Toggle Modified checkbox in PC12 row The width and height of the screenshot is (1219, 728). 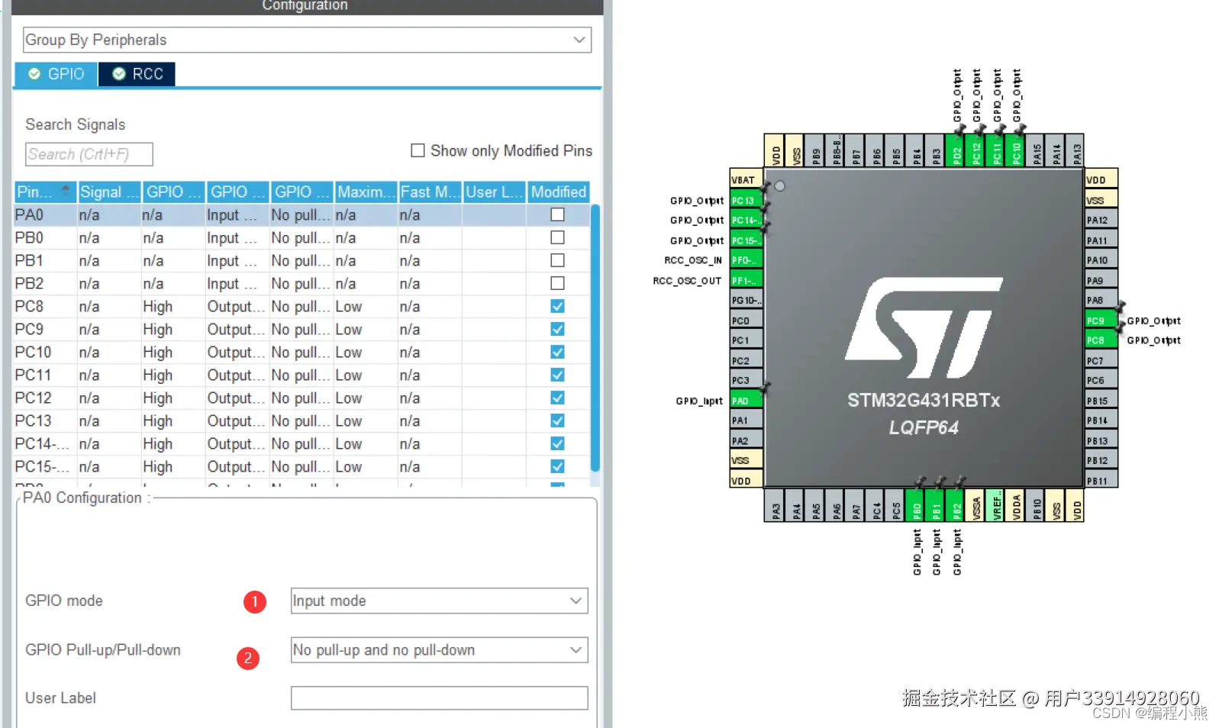pyautogui.click(x=558, y=398)
